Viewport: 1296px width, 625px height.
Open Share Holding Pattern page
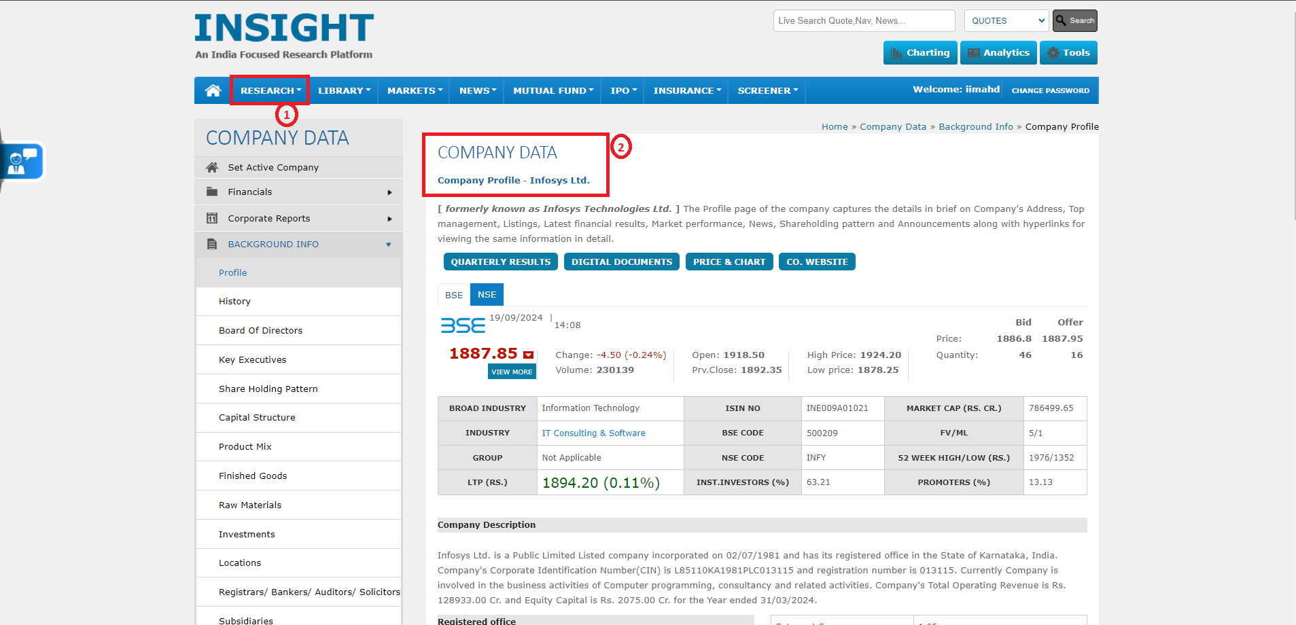point(298,389)
